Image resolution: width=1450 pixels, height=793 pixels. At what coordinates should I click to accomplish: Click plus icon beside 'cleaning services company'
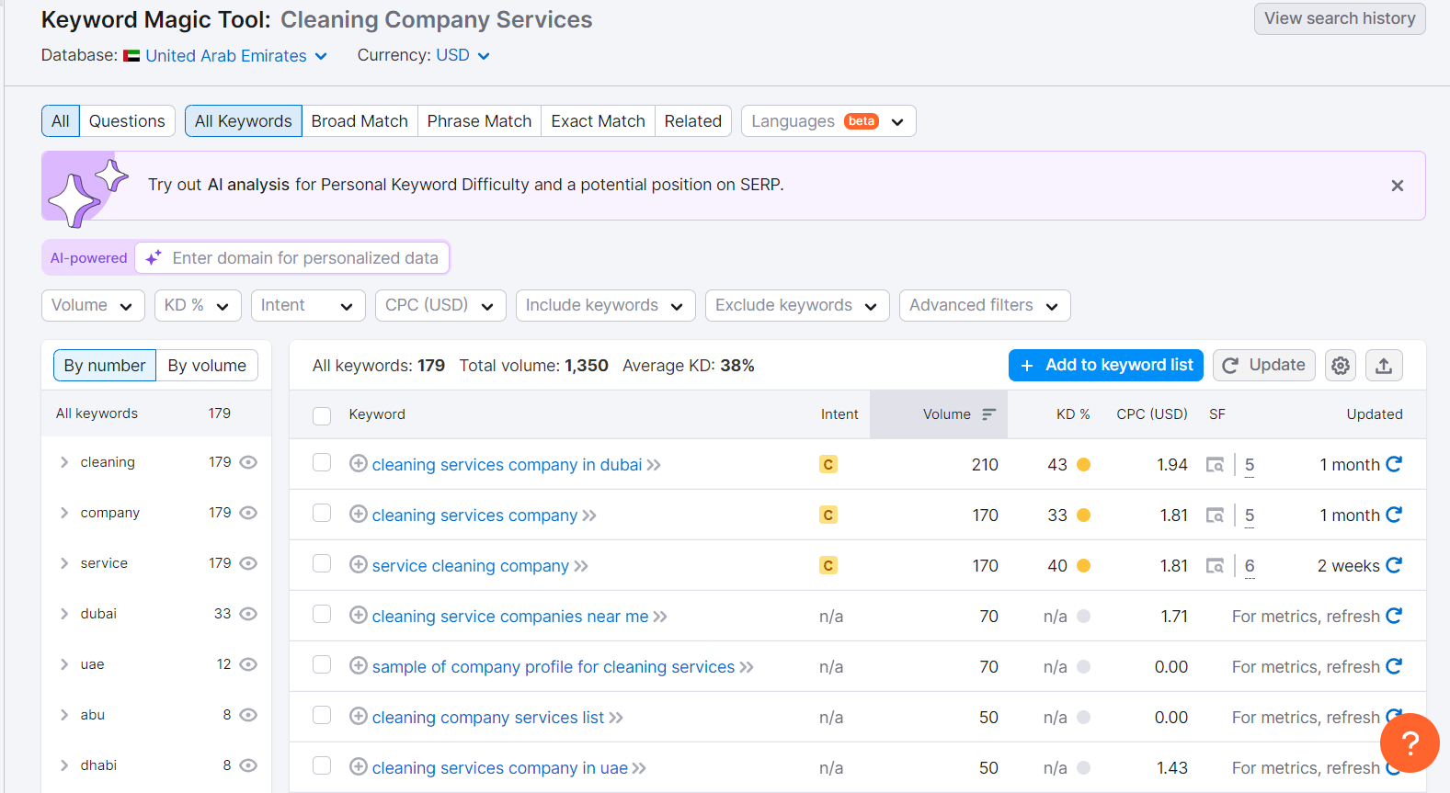359,515
